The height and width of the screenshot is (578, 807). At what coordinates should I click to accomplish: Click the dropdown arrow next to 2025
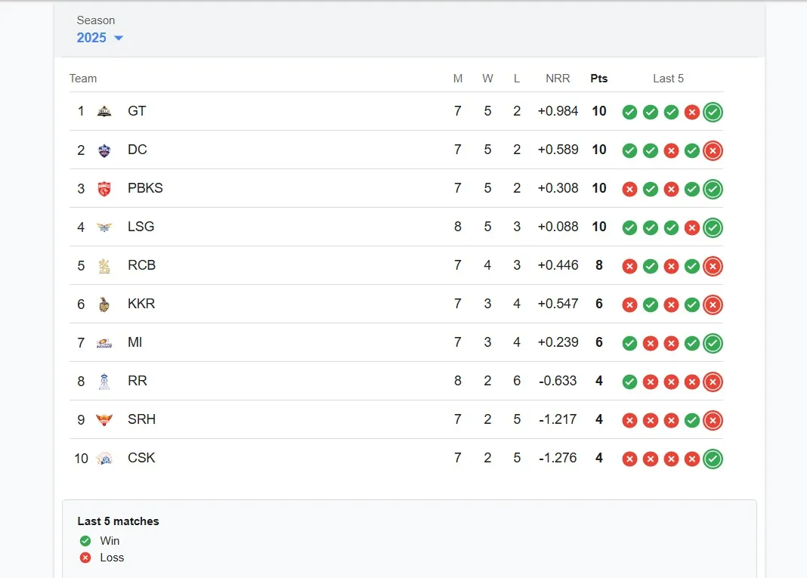point(119,39)
